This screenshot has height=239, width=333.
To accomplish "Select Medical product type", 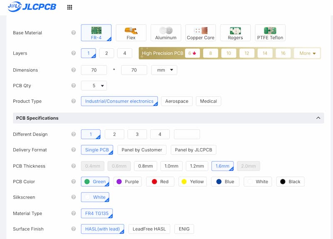I will 209,101.
